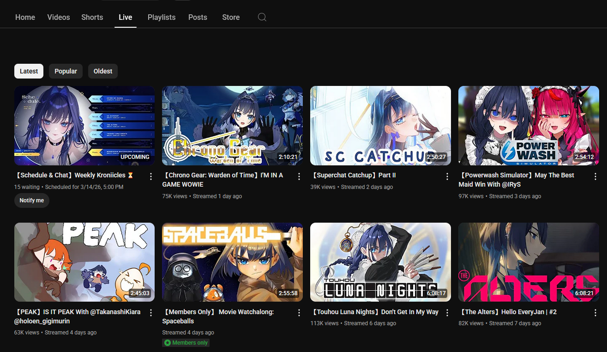Screen dimensions: 607x352
Task: Open more options for The Alters video
Action: click(595, 313)
